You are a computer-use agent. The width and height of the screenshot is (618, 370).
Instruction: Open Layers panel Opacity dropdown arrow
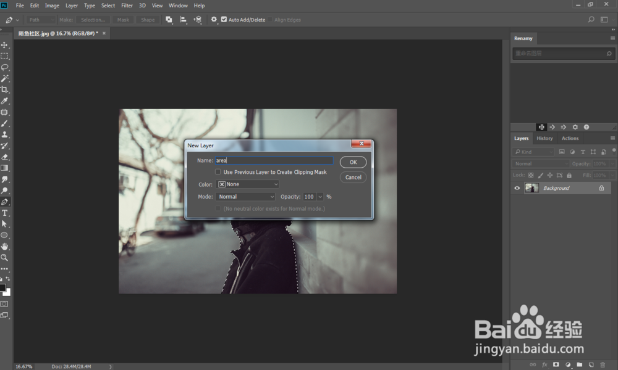coord(613,163)
